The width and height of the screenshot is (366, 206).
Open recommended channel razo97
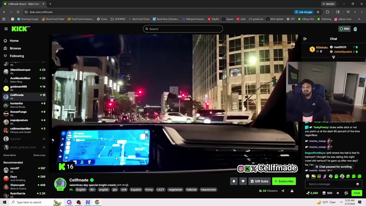(24, 170)
